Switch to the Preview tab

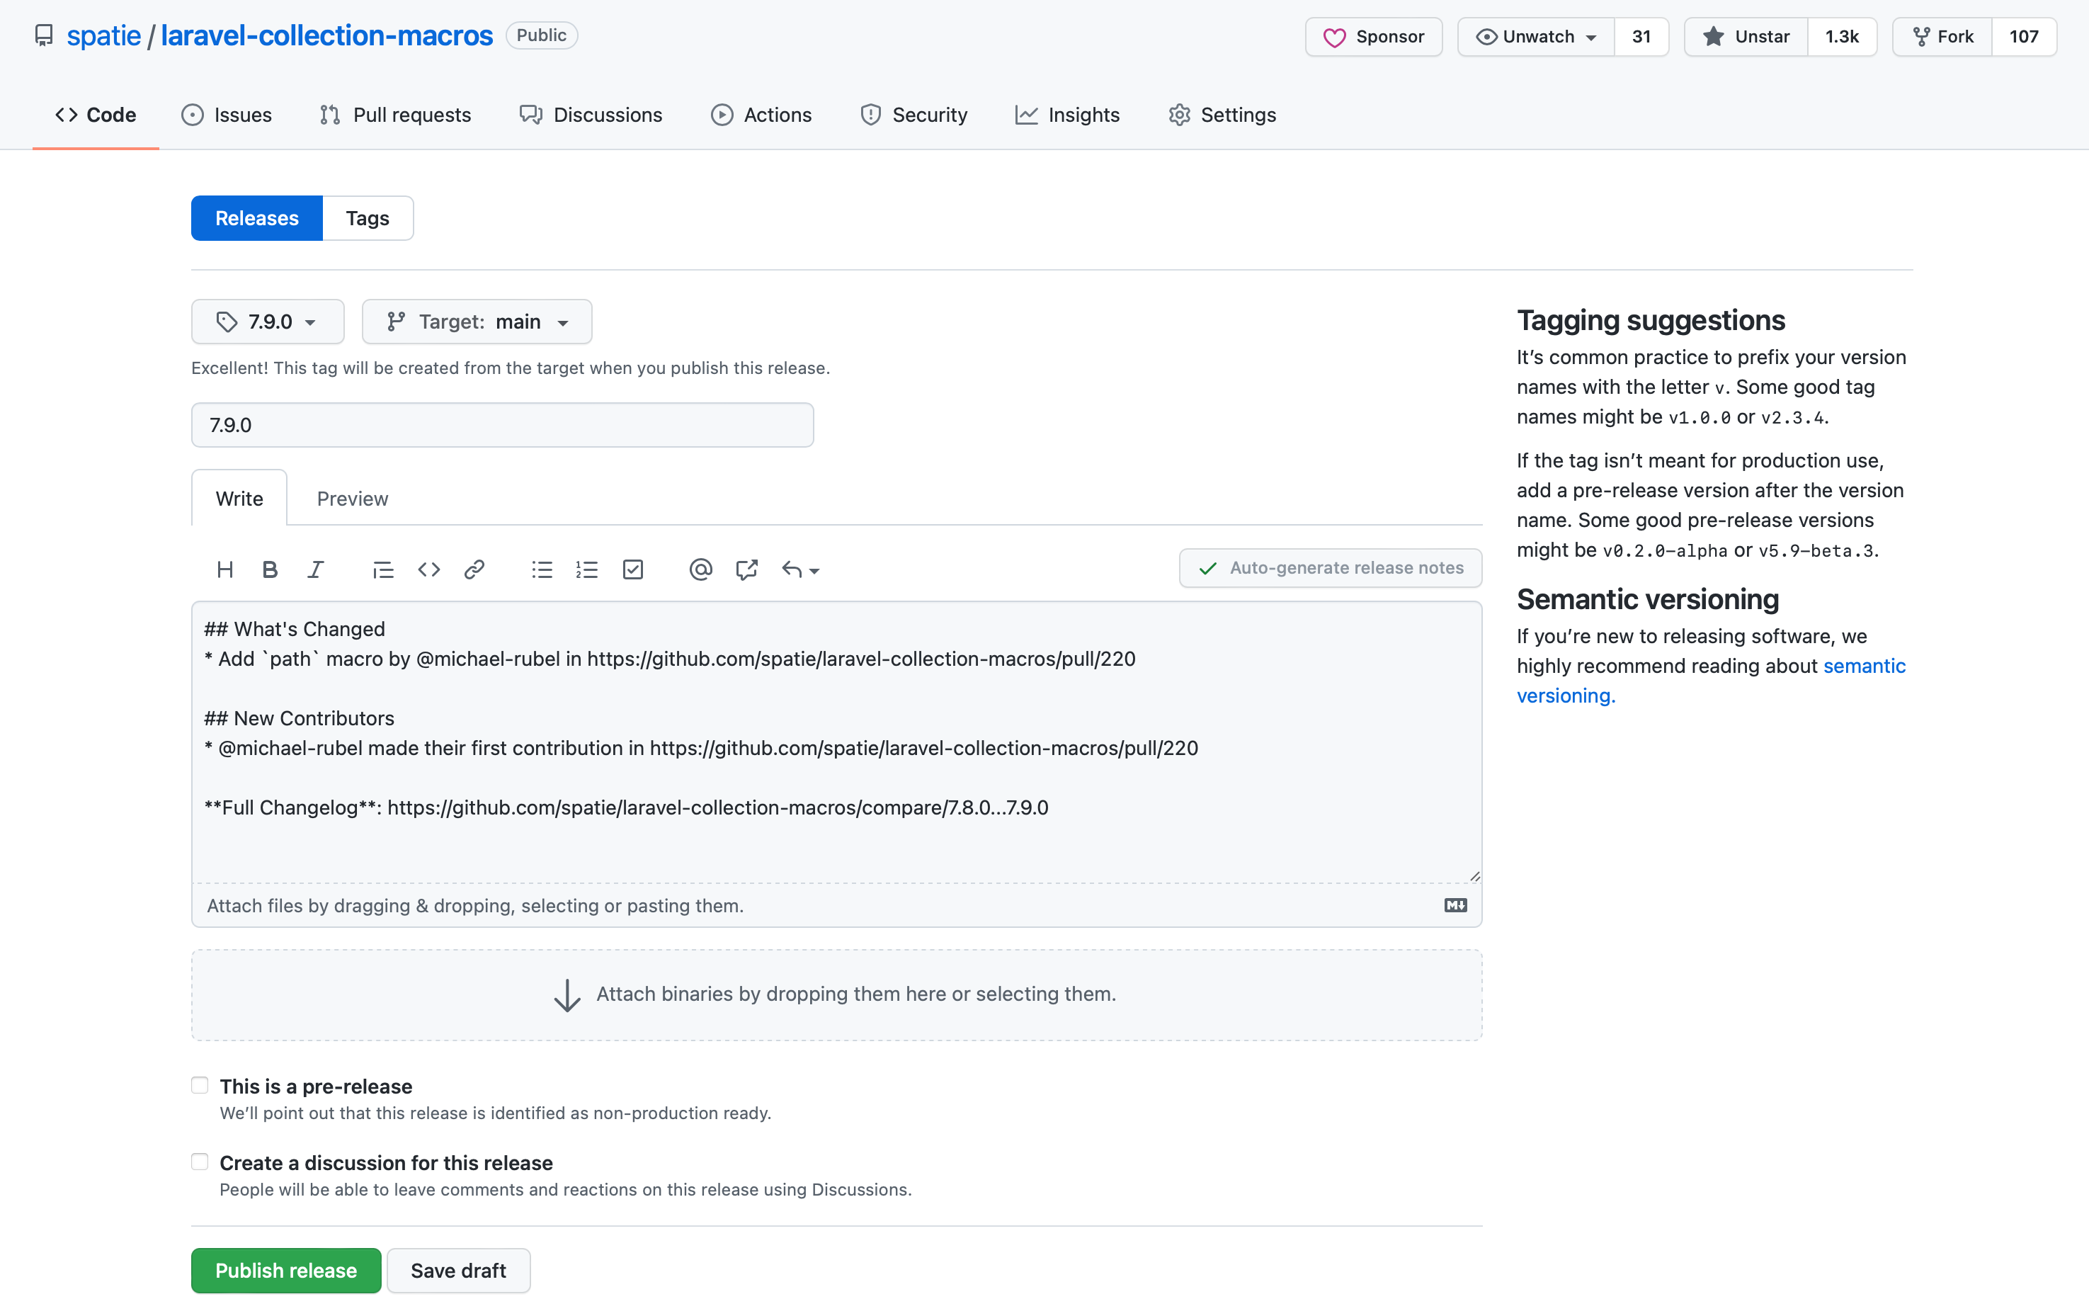[x=352, y=497]
